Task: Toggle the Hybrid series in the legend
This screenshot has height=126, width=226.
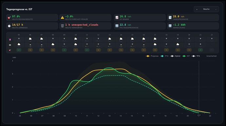Action: pyautogui.click(x=175, y=56)
